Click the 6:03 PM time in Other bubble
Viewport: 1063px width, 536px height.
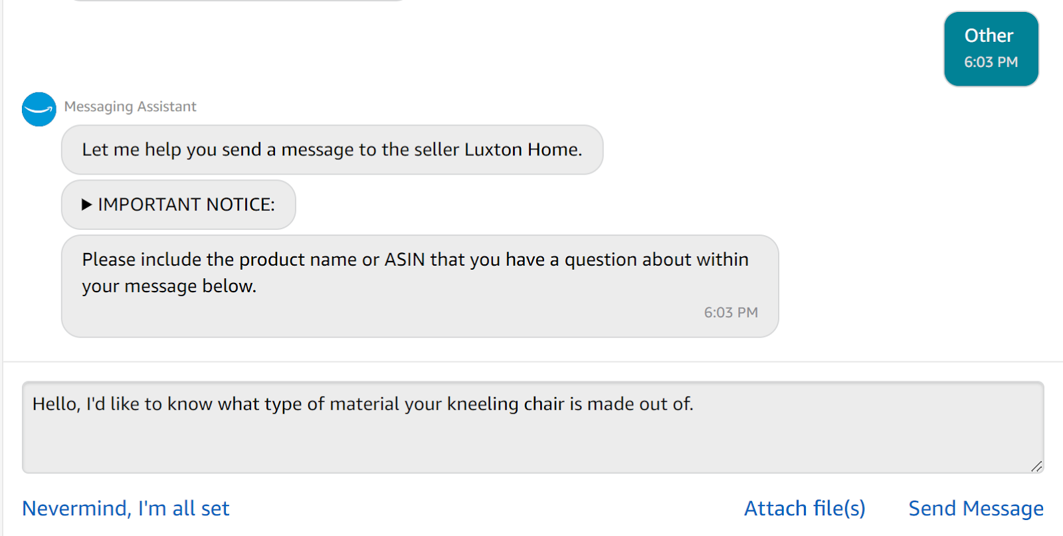[x=991, y=62]
